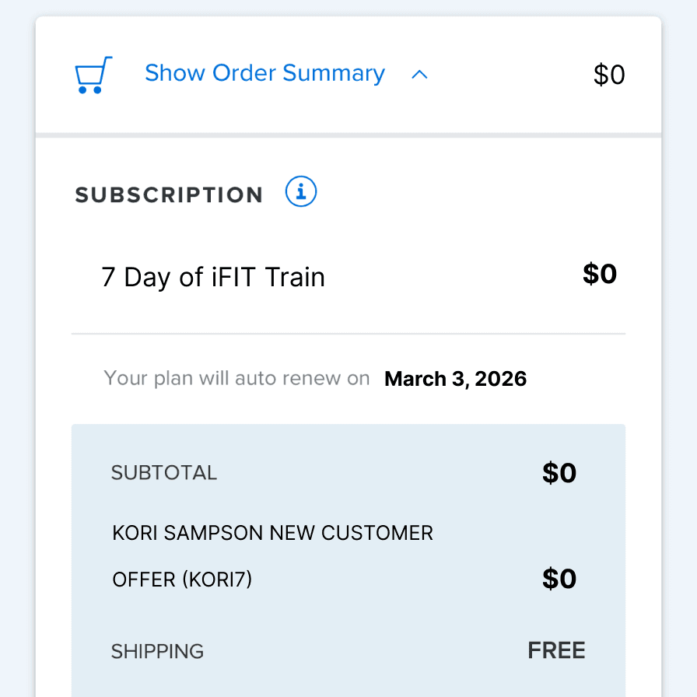697x697 pixels.
Task: Click the $0 total beside Show Order Summary
Action: [x=609, y=74]
